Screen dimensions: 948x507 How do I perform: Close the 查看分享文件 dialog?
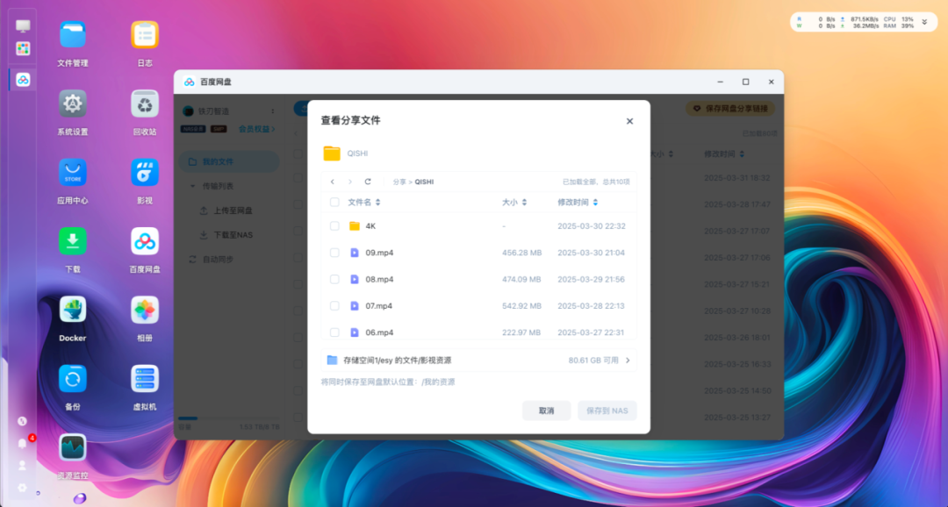tap(629, 121)
